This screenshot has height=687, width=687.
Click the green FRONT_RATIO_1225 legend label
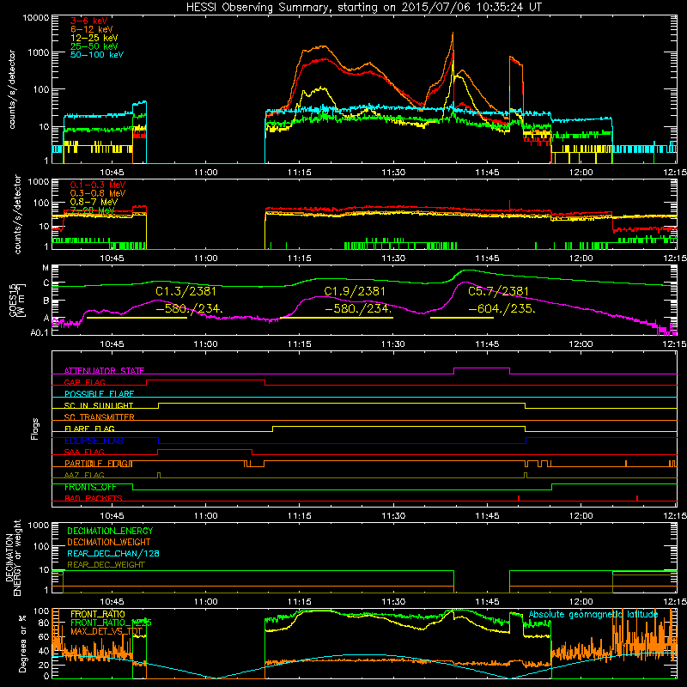[111, 623]
